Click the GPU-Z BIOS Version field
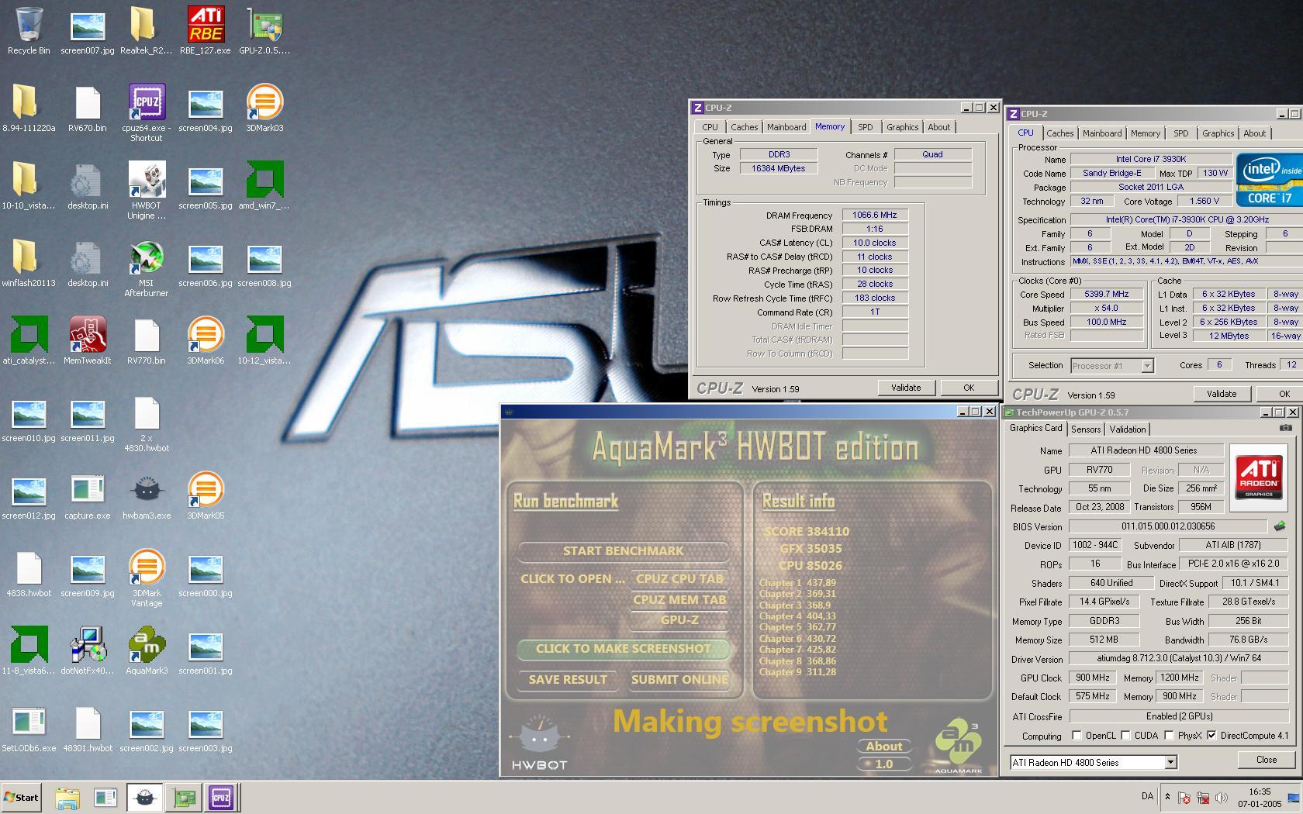 (1168, 526)
